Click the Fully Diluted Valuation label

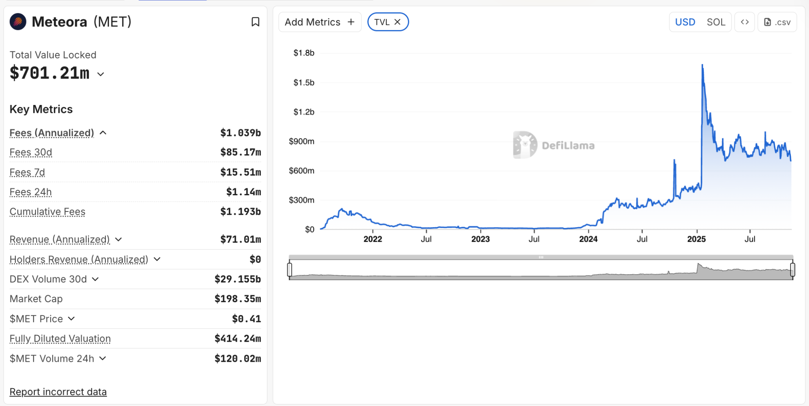(x=60, y=339)
